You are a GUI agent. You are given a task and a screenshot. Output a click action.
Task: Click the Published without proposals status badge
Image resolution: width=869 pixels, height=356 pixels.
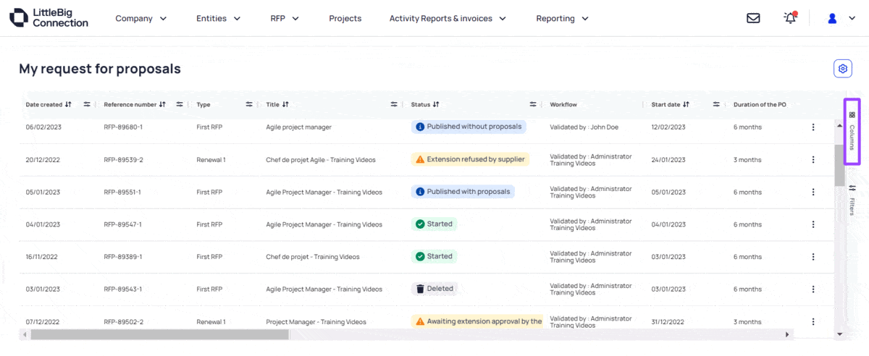pyautogui.click(x=469, y=127)
